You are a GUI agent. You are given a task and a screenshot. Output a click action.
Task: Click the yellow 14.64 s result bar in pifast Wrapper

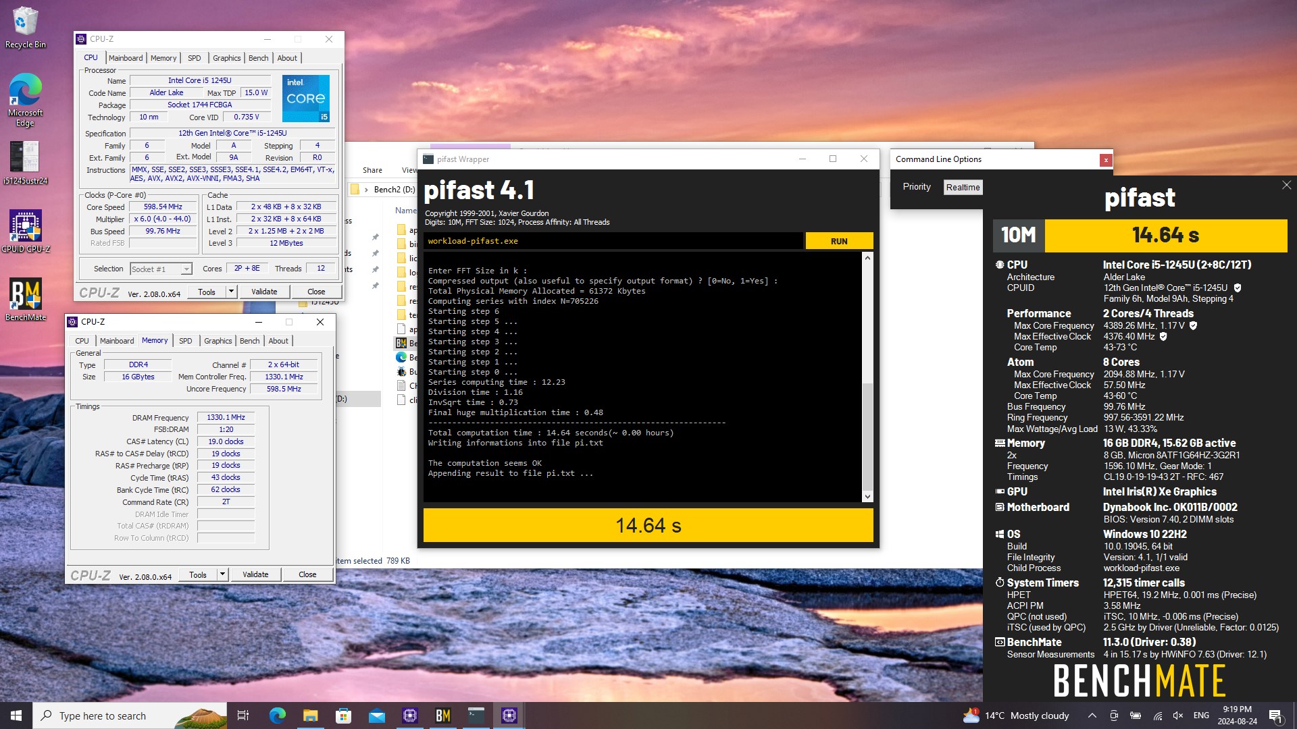pyautogui.click(x=648, y=525)
